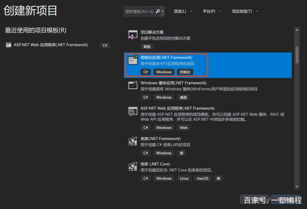
Task: Click the 桌面 tag under Windows Forms
Action: 184,97
